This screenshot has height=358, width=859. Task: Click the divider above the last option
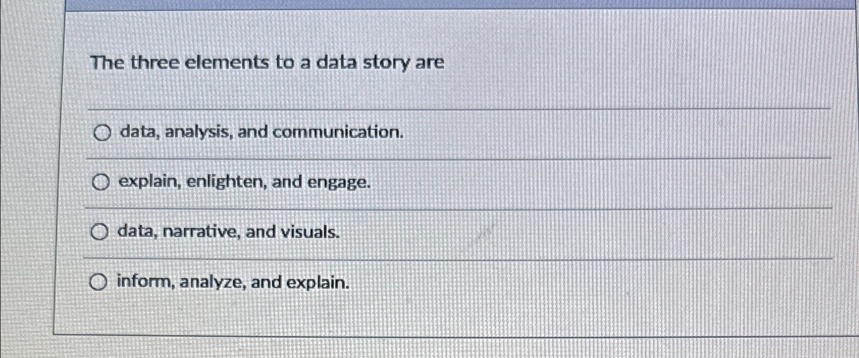tap(408, 258)
